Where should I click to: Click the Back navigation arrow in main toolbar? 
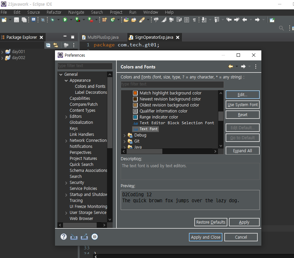[245, 20]
